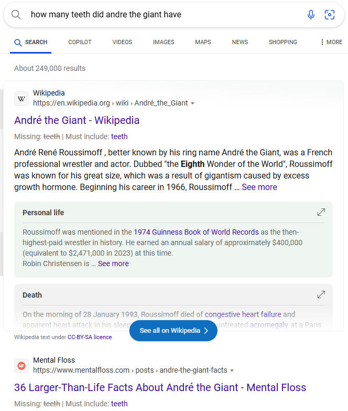Screen dimensions: 348x411
Task: Click inside the search query input field
Action: click(x=157, y=15)
